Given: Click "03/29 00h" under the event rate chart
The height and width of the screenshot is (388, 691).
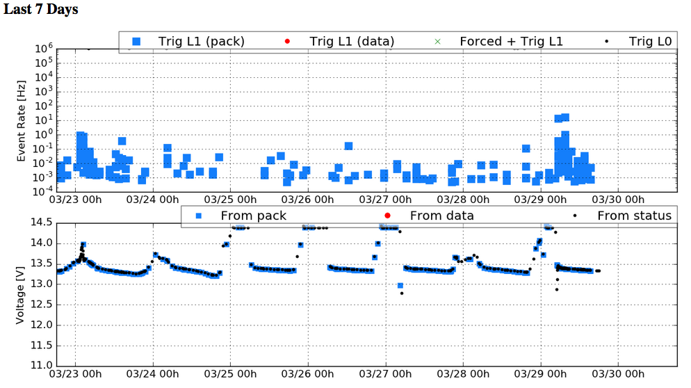Looking at the screenshot, I should (x=541, y=200).
